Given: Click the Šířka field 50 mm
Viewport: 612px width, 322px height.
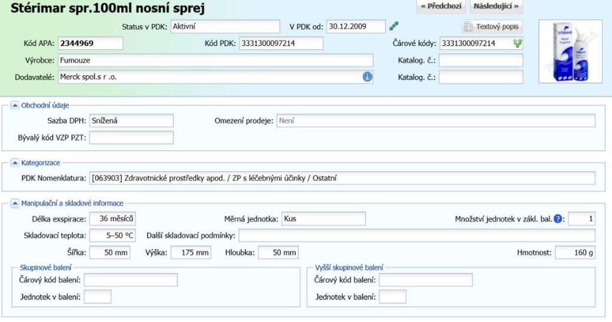Looking at the screenshot, I should [110, 253].
